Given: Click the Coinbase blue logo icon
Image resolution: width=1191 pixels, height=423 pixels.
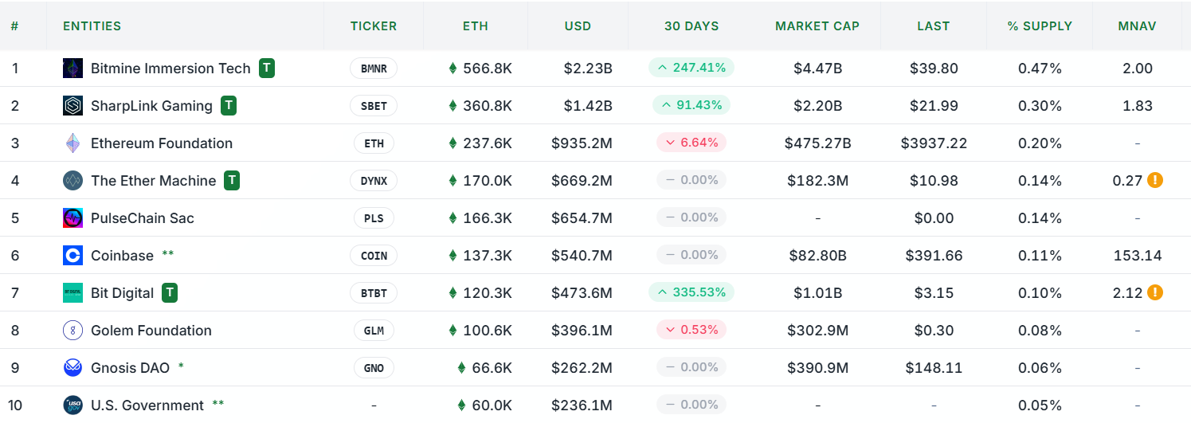Looking at the screenshot, I should pyautogui.click(x=72, y=256).
